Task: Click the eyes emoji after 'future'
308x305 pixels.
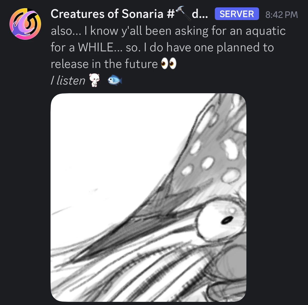Action: (169, 64)
